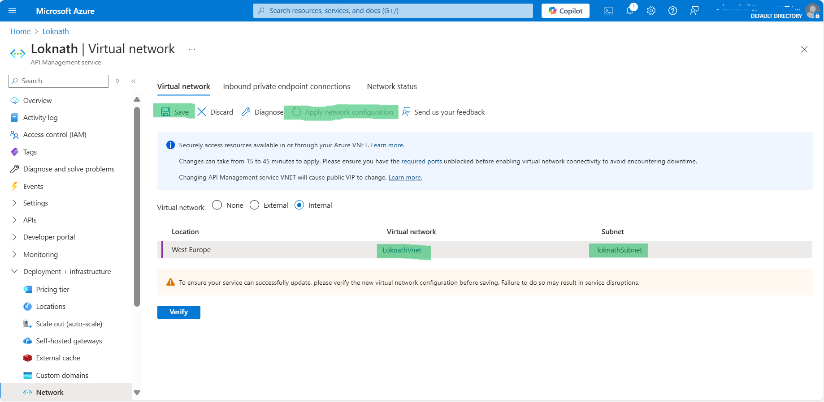Click the sidebar scrollbar thumb

point(137,207)
